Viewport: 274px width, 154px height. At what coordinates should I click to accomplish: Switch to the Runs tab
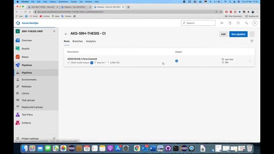click(x=67, y=41)
